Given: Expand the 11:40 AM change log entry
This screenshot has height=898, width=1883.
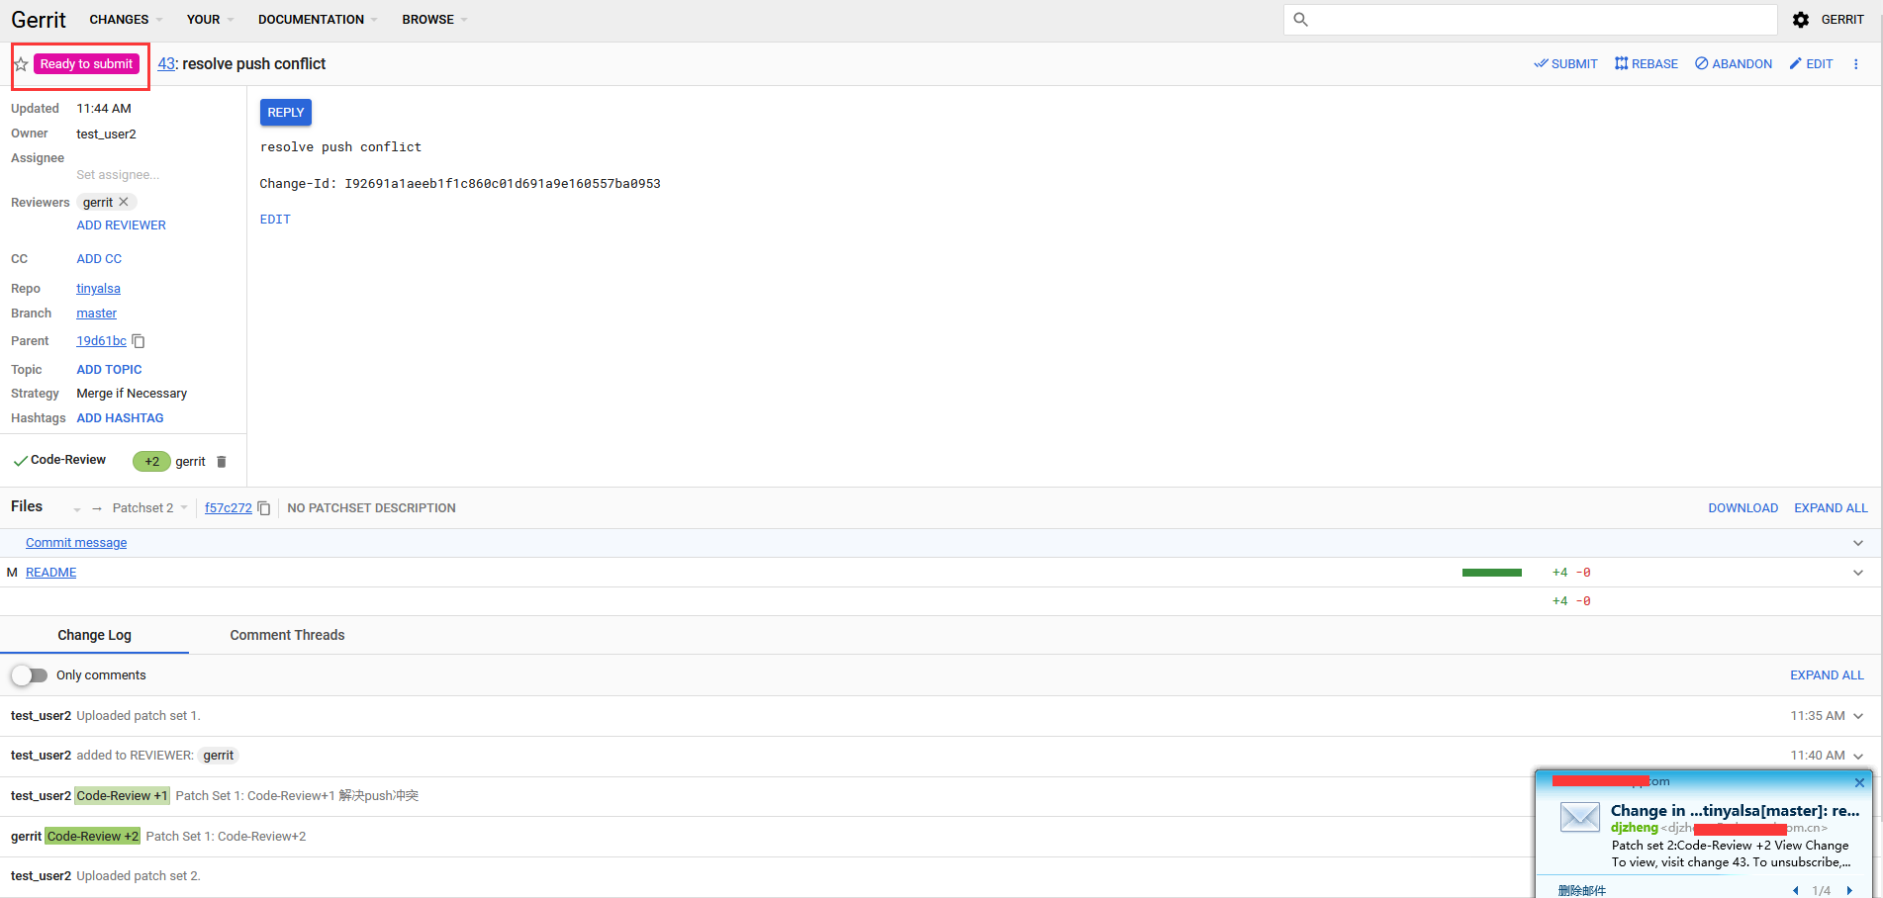Looking at the screenshot, I should tap(1857, 756).
